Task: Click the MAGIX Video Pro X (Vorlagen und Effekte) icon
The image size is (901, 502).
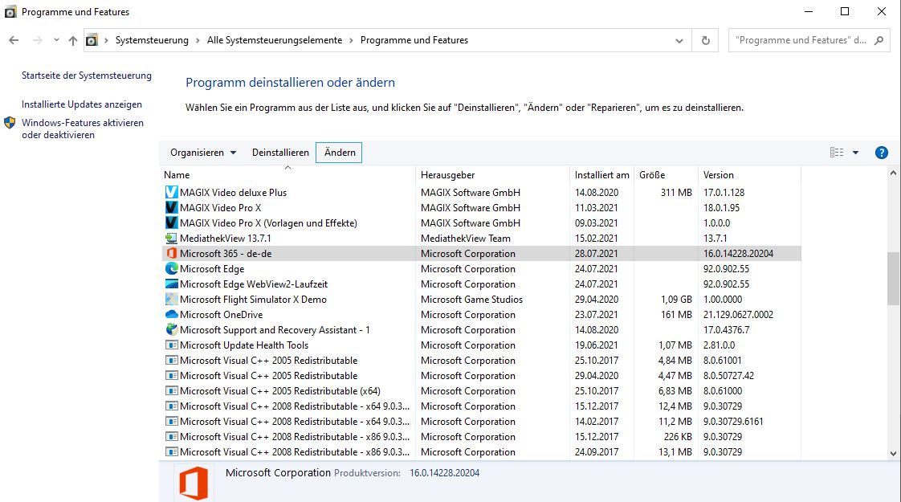Action: (171, 222)
